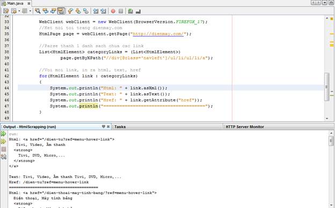
Task: Minimize the Output panel arrow icon
Action: point(104,127)
